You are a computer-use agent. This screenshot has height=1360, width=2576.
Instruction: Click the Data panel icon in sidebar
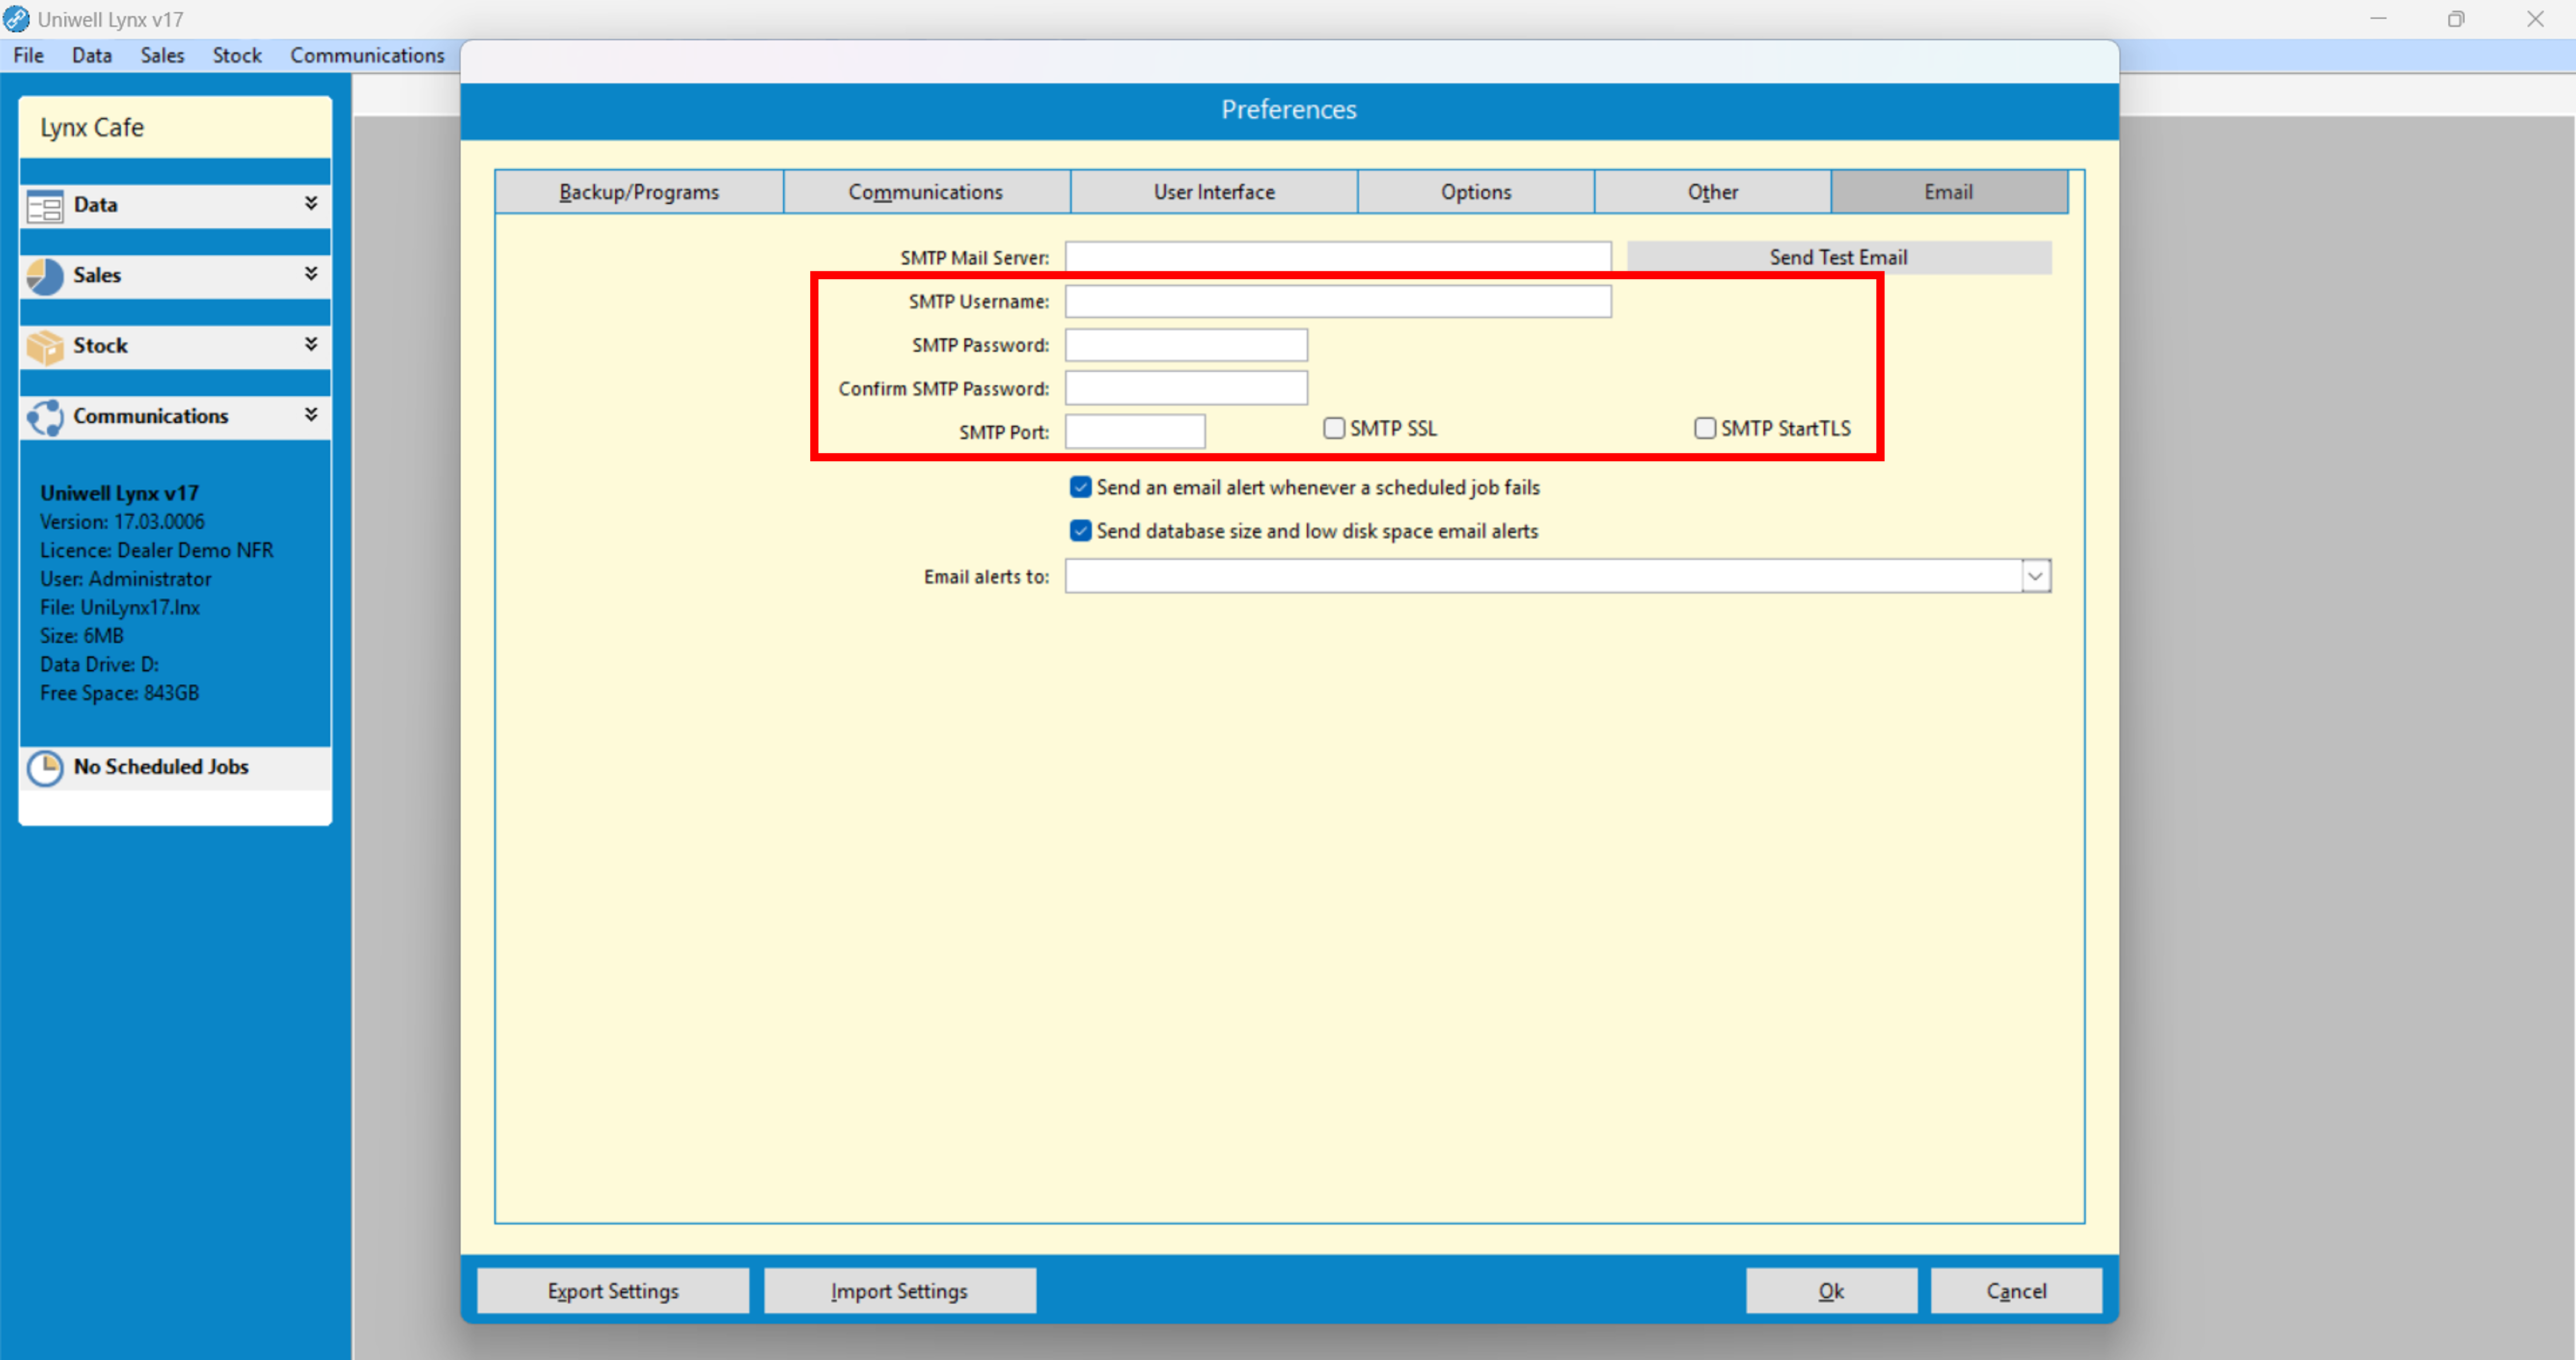(45, 206)
